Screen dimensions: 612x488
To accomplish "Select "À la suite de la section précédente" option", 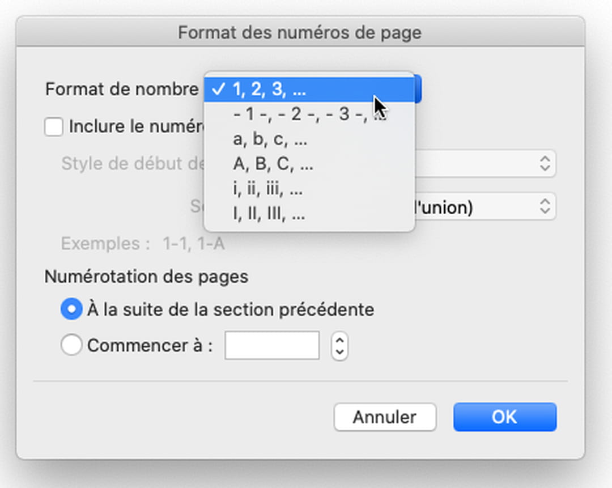I will (71, 310).
